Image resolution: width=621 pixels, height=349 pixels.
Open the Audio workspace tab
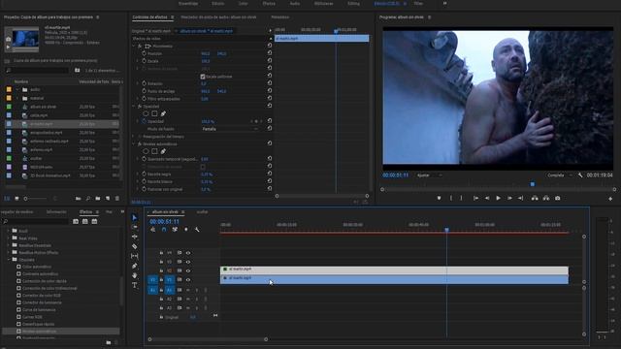click(x=295, y=4)
